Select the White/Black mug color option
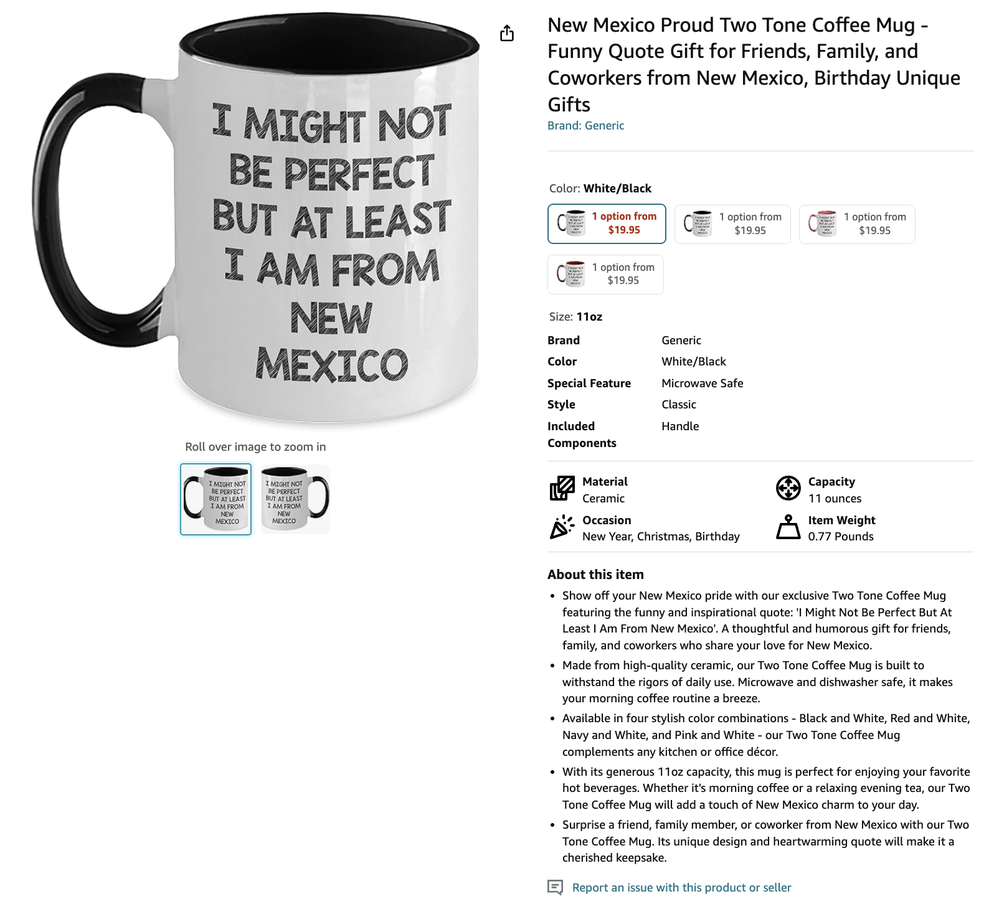994x904 pixels. 607,224
